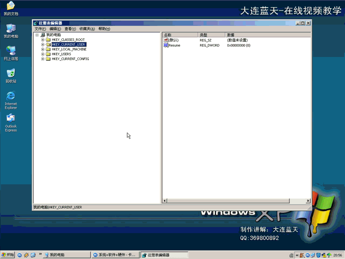Click horizontal scrollbar left arrow
Viewport: 345px width, 259px height.
[x=165, y=201]
